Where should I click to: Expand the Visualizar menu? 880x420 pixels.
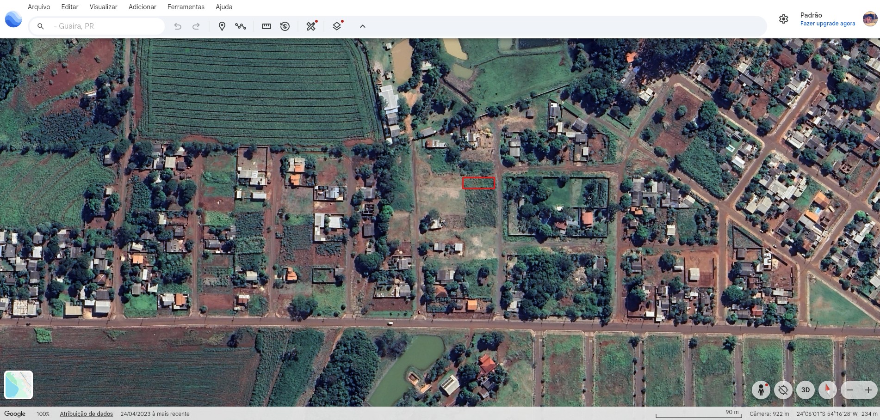pyautogui.click(x=103, y=7)
